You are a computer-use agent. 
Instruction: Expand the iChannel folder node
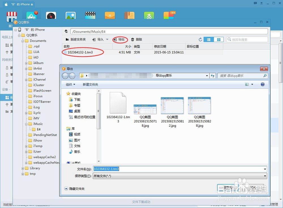[26, 80]
